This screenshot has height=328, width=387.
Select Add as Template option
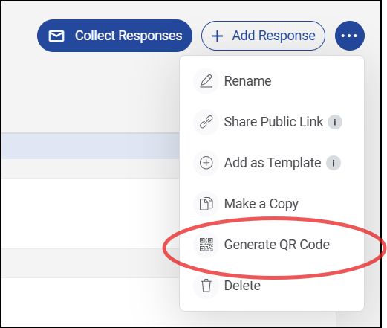(272, 163)
